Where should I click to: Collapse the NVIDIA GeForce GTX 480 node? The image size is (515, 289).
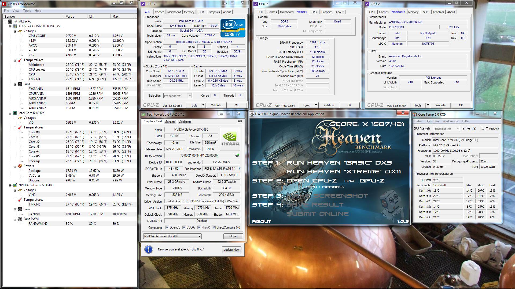pyautogui.click(x=10, y=185)
